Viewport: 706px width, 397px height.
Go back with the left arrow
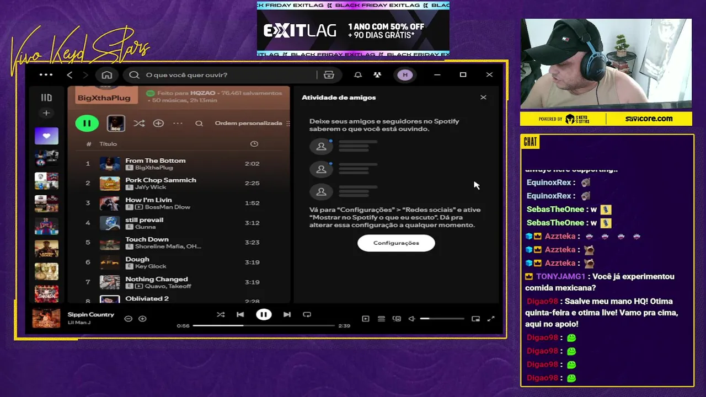point(69,75)
